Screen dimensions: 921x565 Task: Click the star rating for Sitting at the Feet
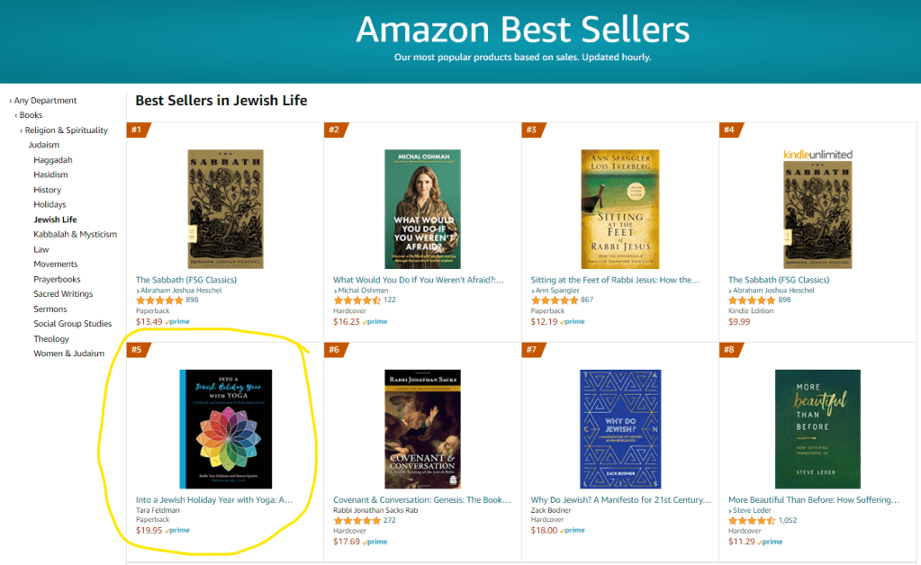(x=555, y=300)
